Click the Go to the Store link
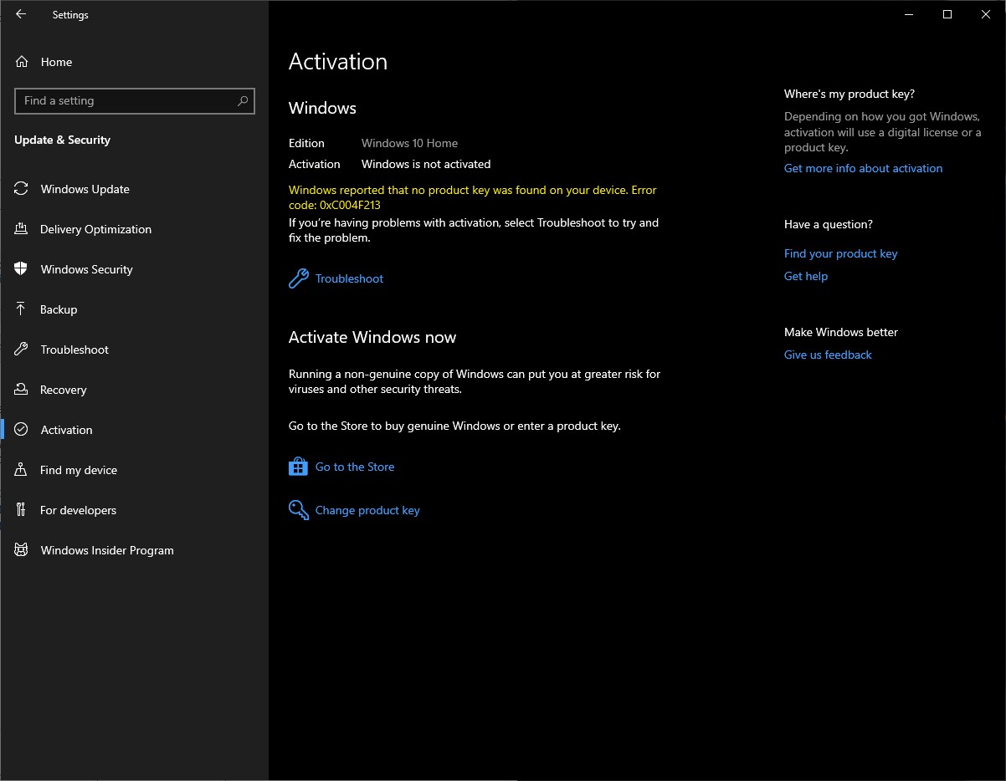1006x781 pixels. coord(355,467)
